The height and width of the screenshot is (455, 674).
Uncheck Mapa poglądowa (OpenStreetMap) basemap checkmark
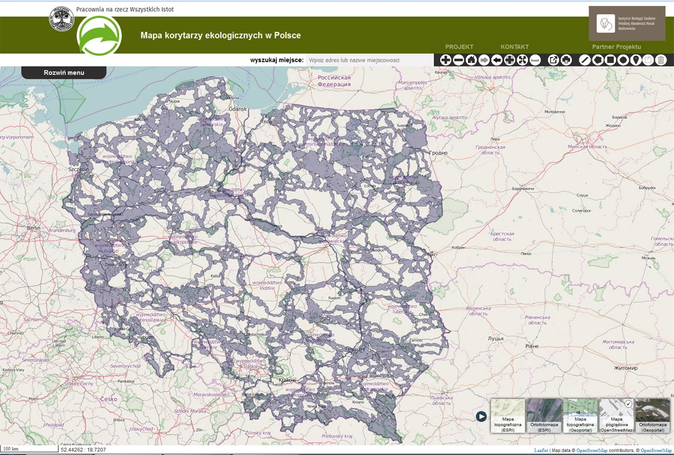click(630, 405)
